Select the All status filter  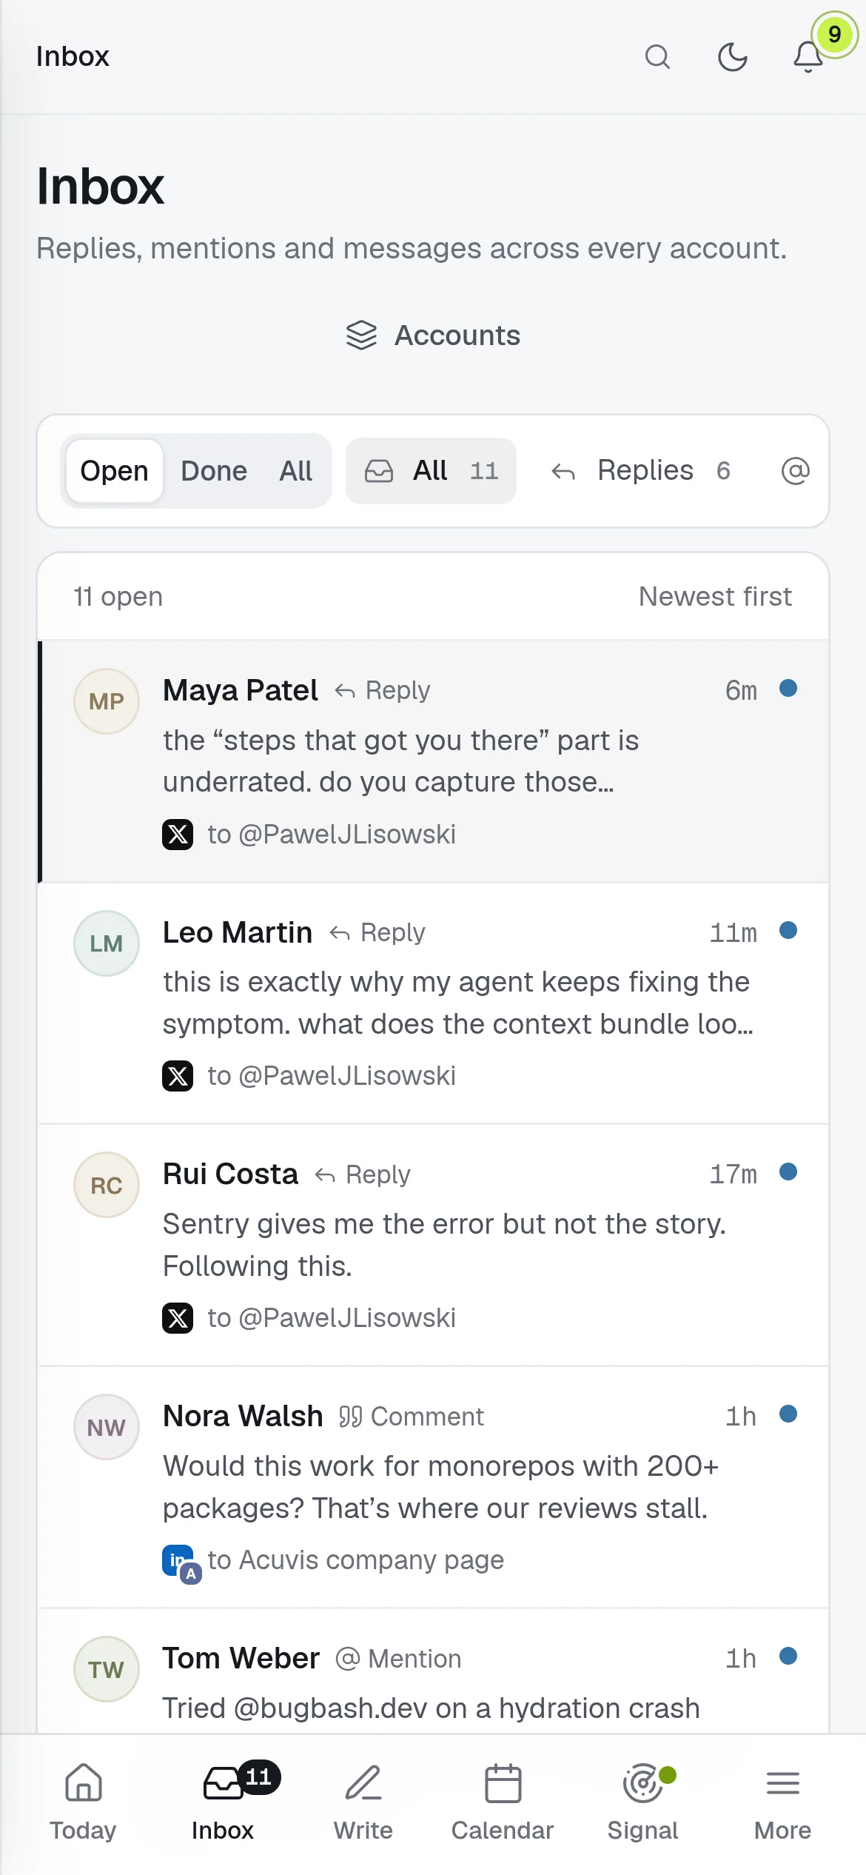295,471
